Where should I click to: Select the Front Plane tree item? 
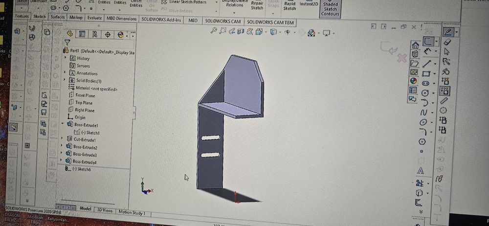(x=81, y=95)
